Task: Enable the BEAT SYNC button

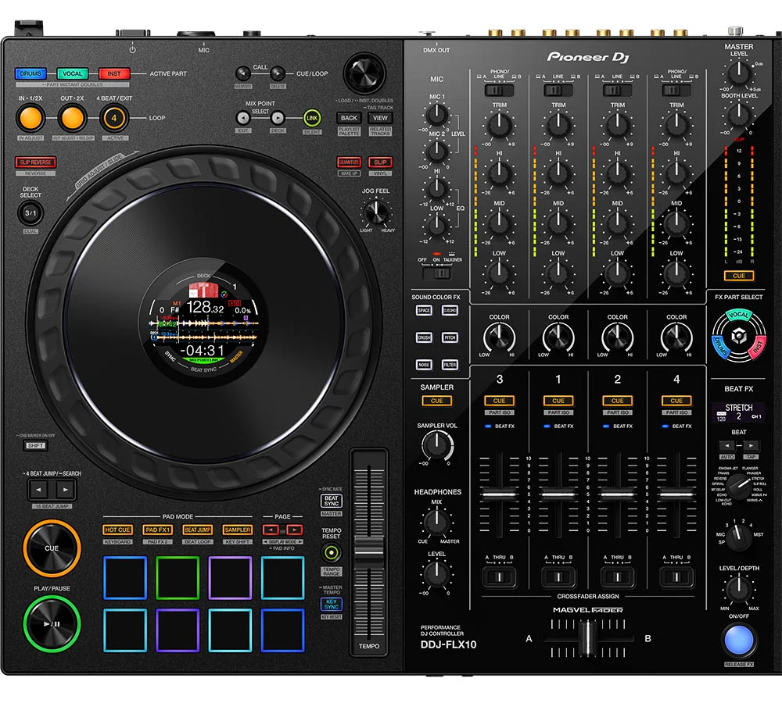Action: pyautogui.click(x=331, y=501)
